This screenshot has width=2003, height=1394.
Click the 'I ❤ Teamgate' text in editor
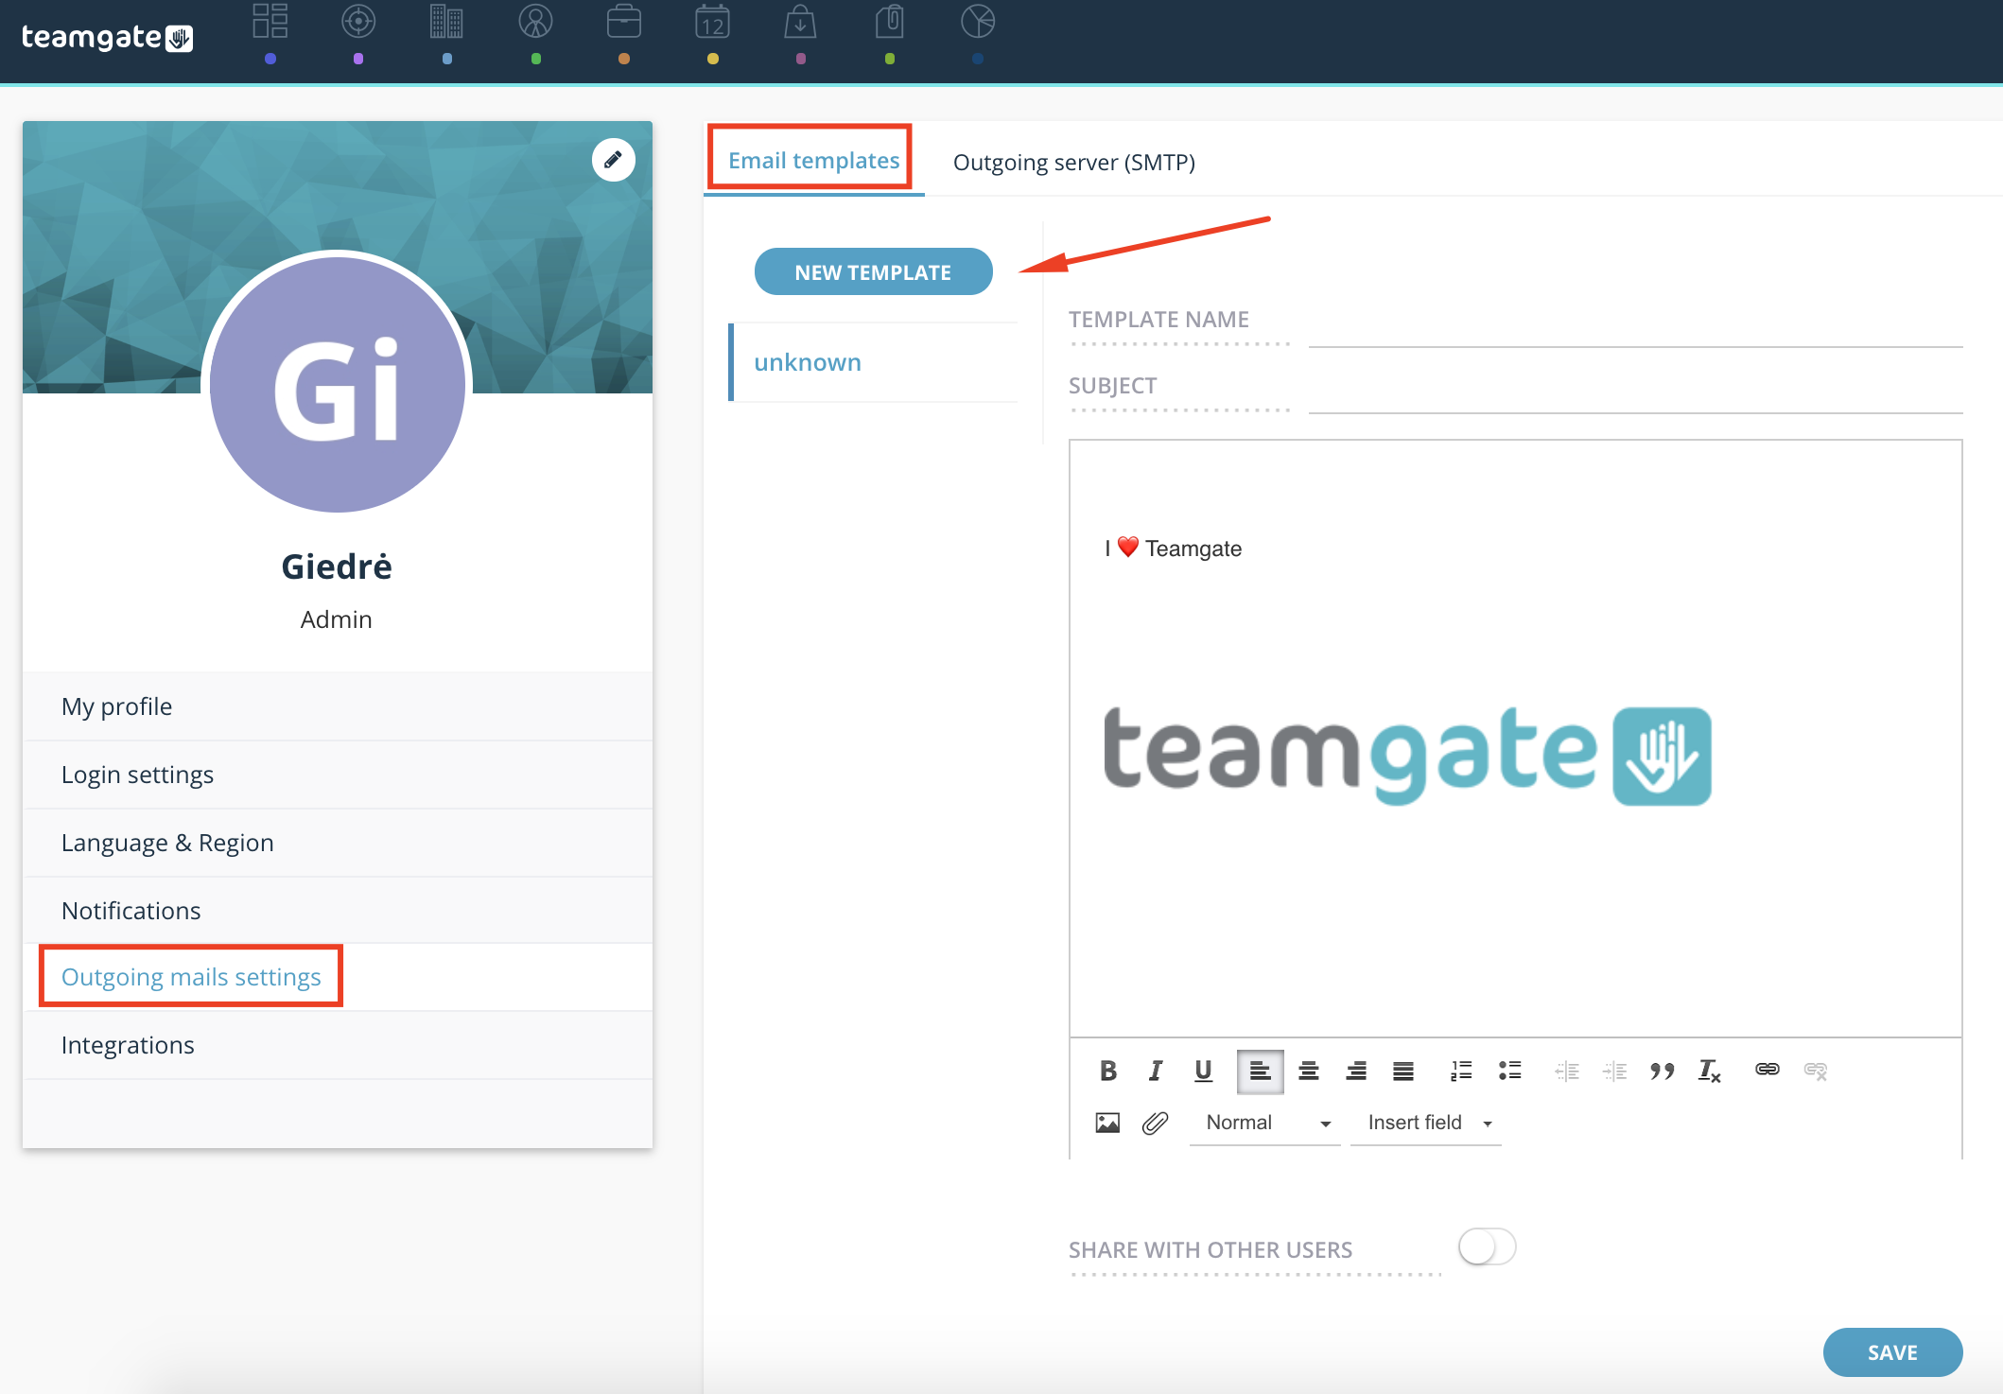point(1173,548)
